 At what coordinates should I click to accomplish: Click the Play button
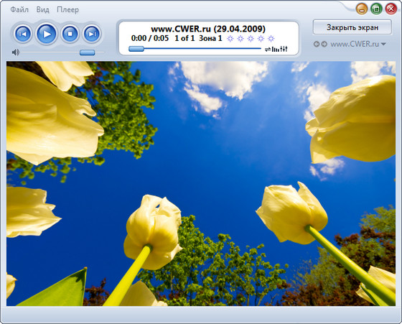(x=47, y=34)
